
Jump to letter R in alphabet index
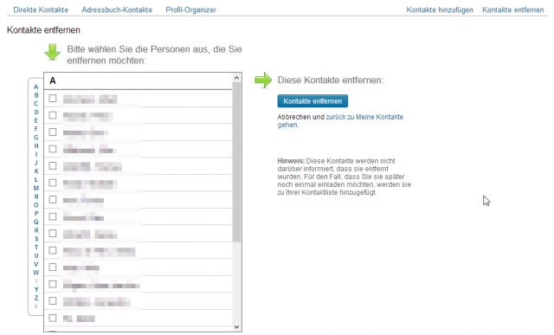36,230
